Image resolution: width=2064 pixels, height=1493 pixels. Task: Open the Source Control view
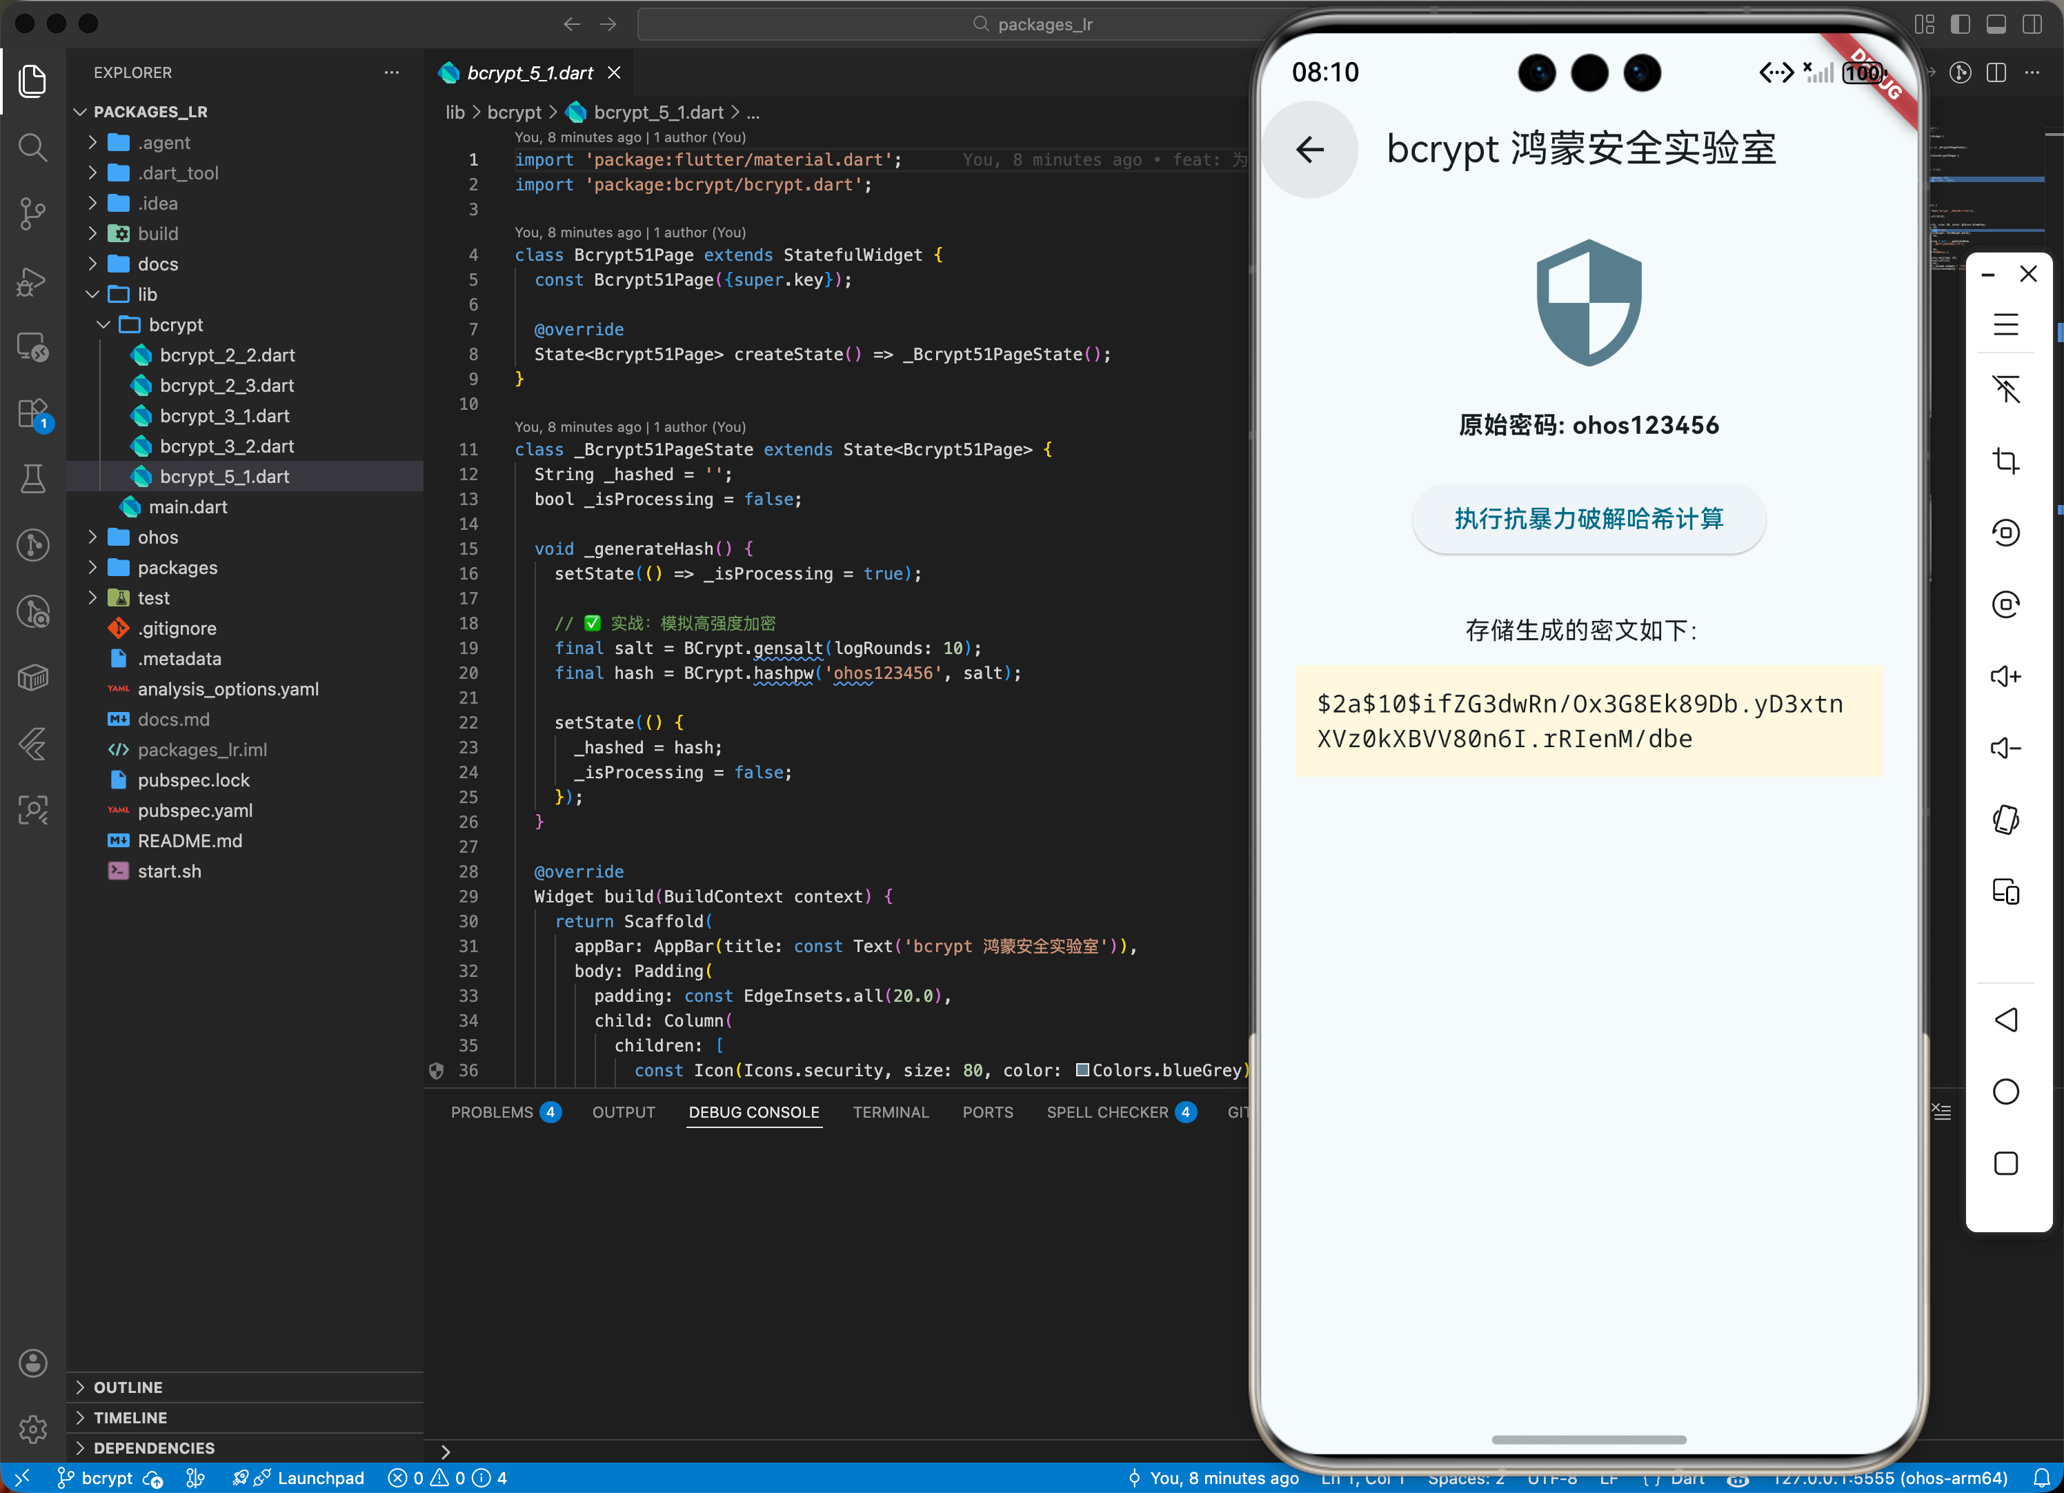32,214
